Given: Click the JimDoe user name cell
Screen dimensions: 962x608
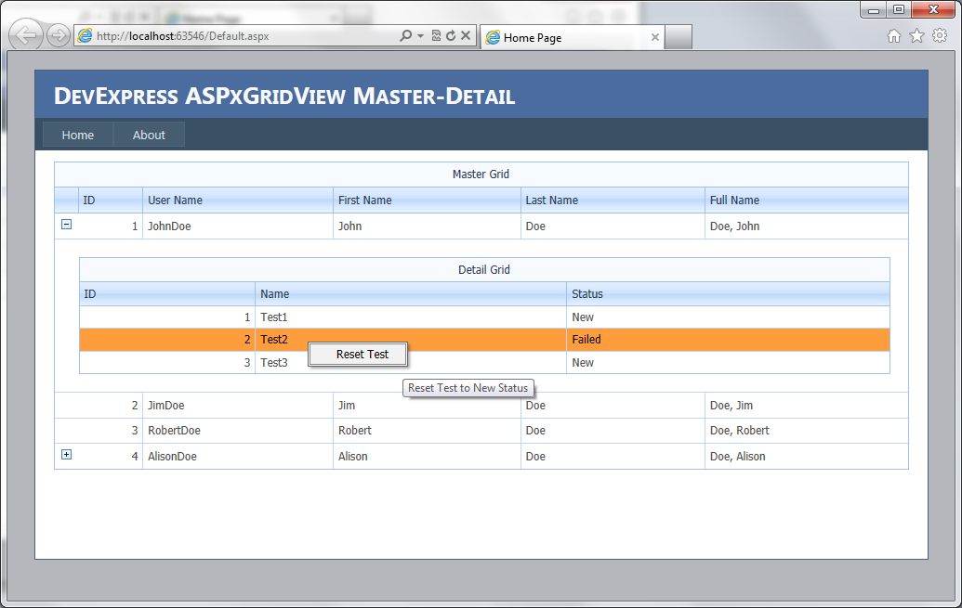Looking at the screenshot, I should [x=238, y=406].
